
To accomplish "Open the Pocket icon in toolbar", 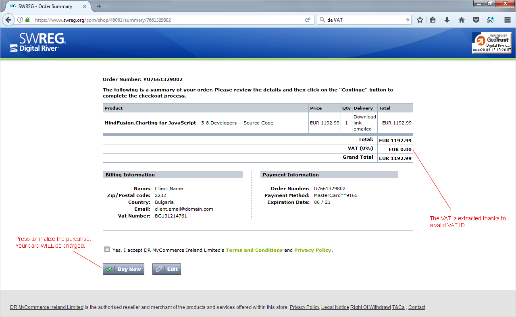I will click(x=476, y=20).
